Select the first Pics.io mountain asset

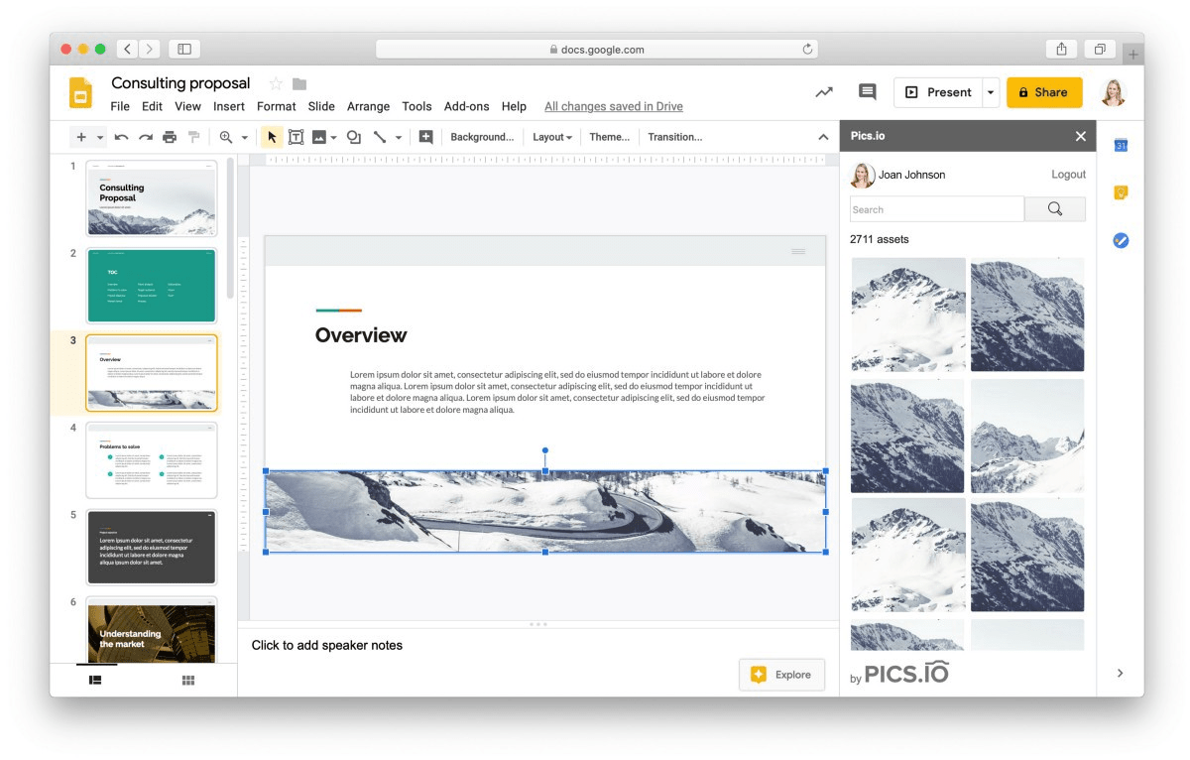908,315
